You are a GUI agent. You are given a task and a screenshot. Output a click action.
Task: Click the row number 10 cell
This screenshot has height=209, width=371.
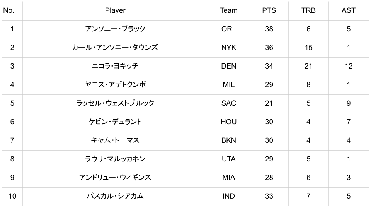click(12, 196)
